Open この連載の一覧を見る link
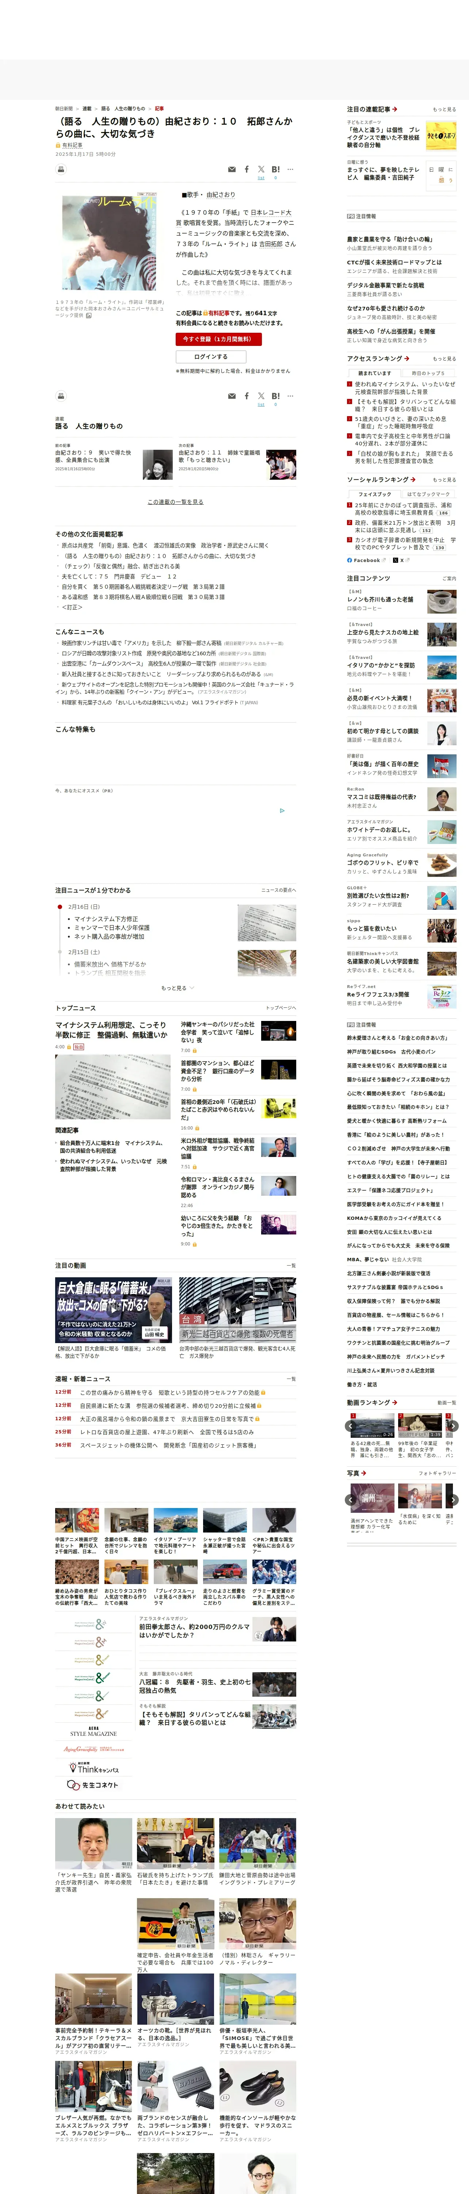Screen dimensions: 469x2194 click(x=175, y=502)
